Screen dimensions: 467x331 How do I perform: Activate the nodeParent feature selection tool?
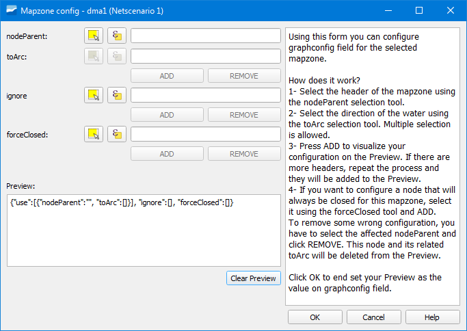click(x=94, y=36)
